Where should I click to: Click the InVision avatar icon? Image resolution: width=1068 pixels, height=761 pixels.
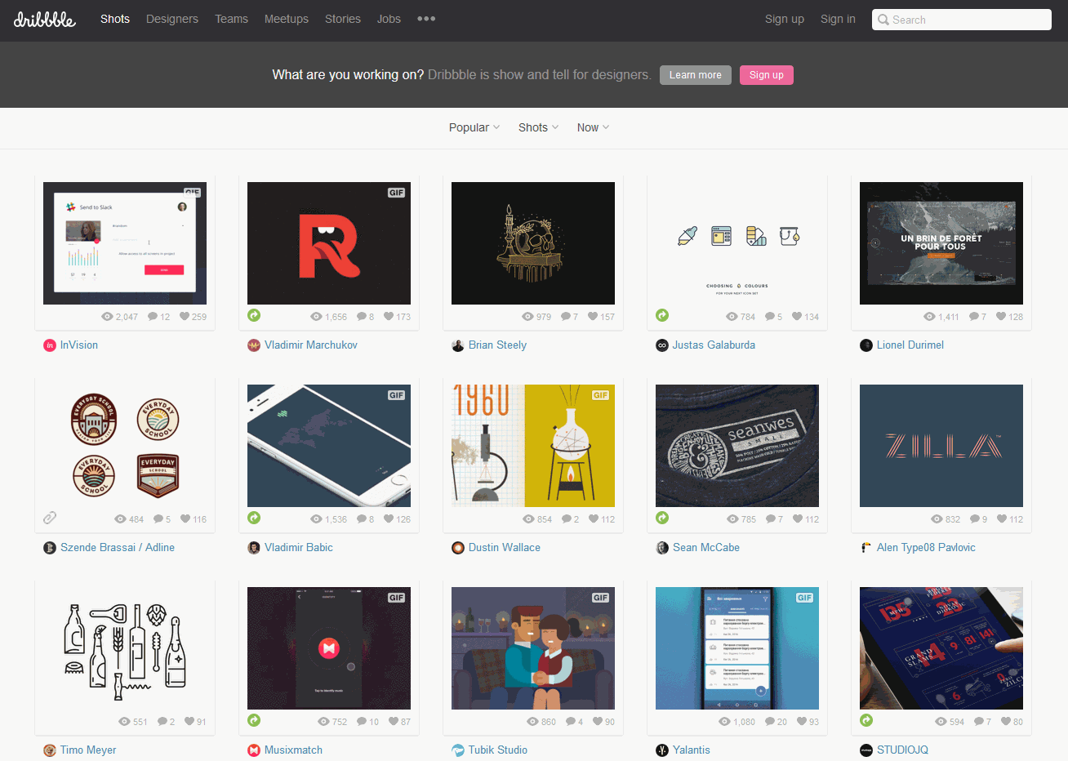pyautogui.click(x=50, y=345)
